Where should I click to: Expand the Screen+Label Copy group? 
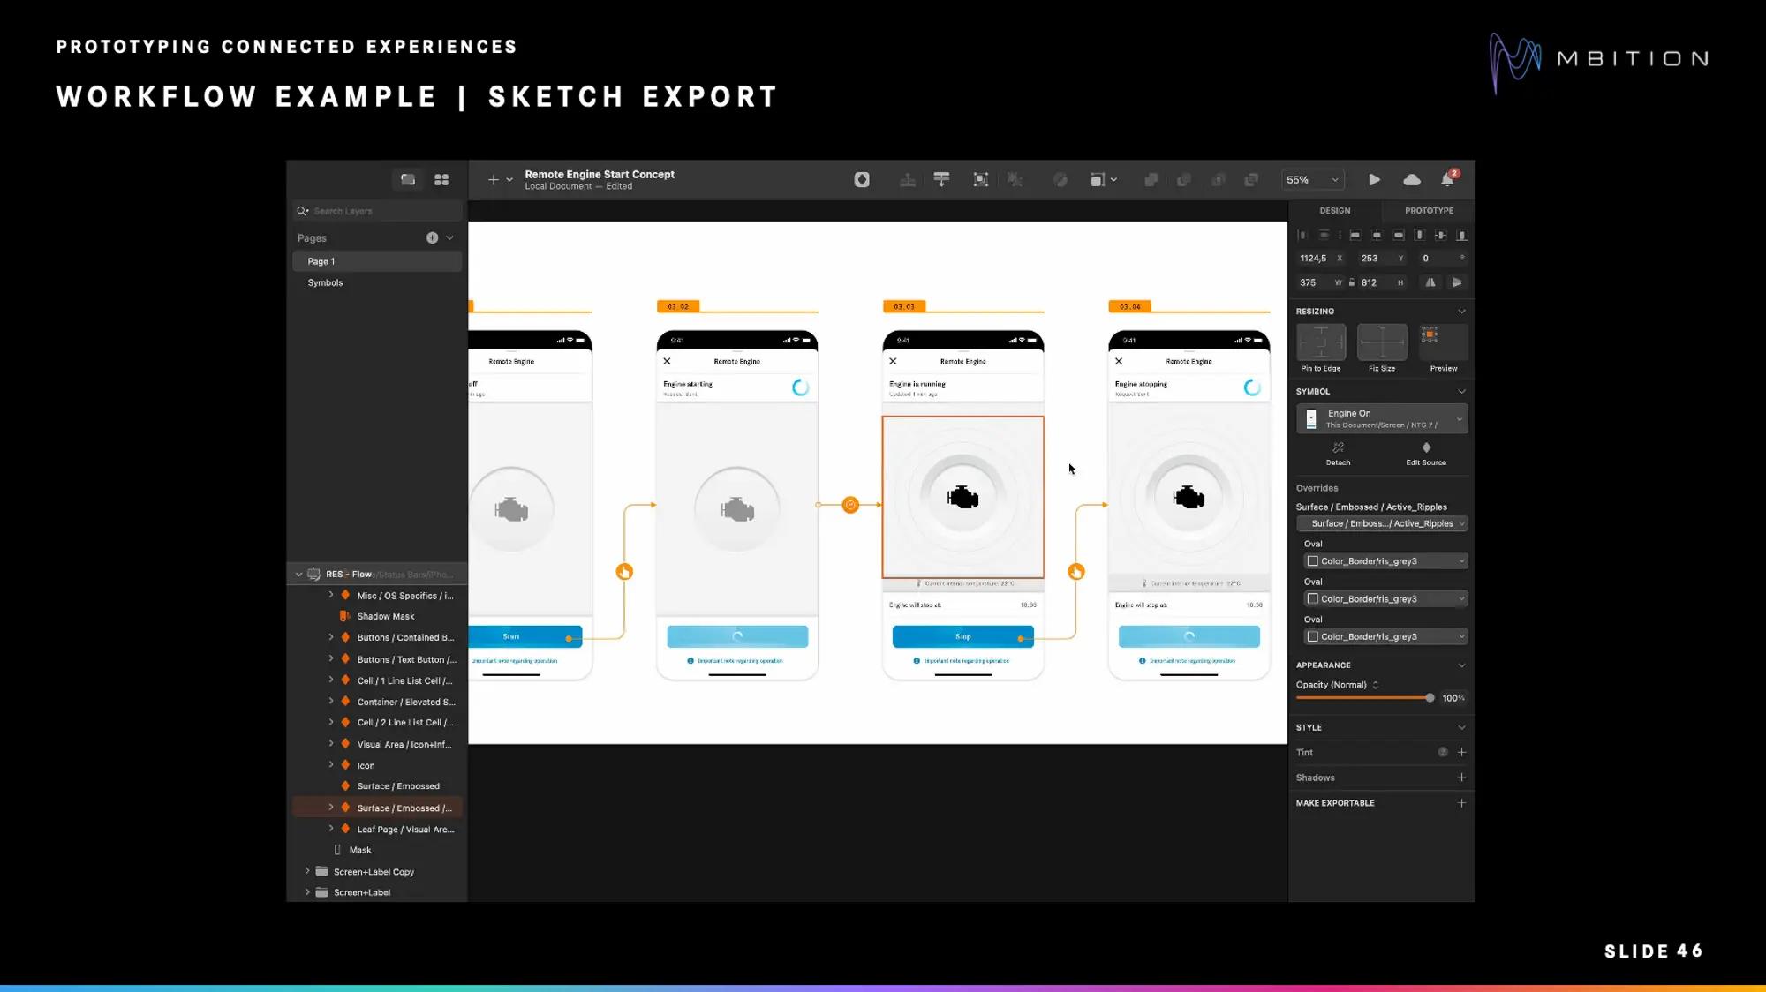pyautogui.click(x=307, y=871)
